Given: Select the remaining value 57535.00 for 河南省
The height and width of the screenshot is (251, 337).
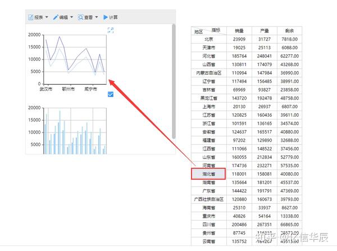Looking at the screenshot, I should point(289,166).
